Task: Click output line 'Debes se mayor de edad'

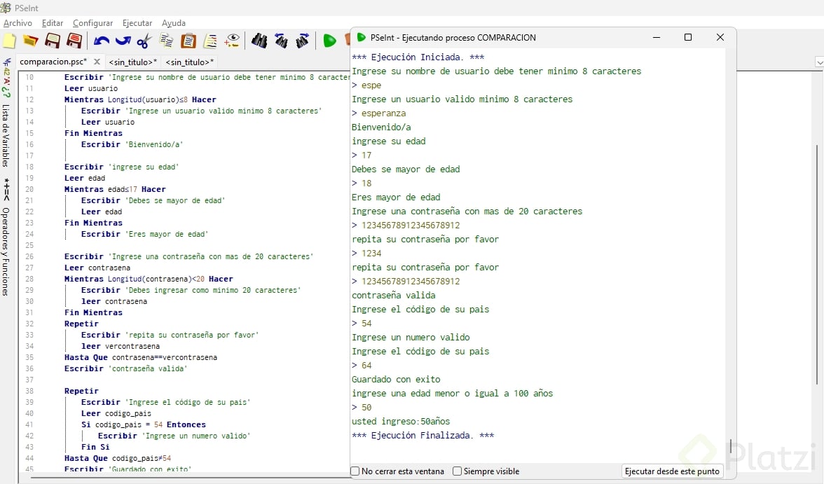Action: coord(406,170)
